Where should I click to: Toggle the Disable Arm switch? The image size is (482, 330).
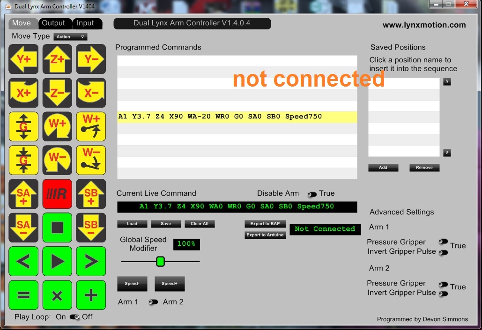[x=311, y=194]
